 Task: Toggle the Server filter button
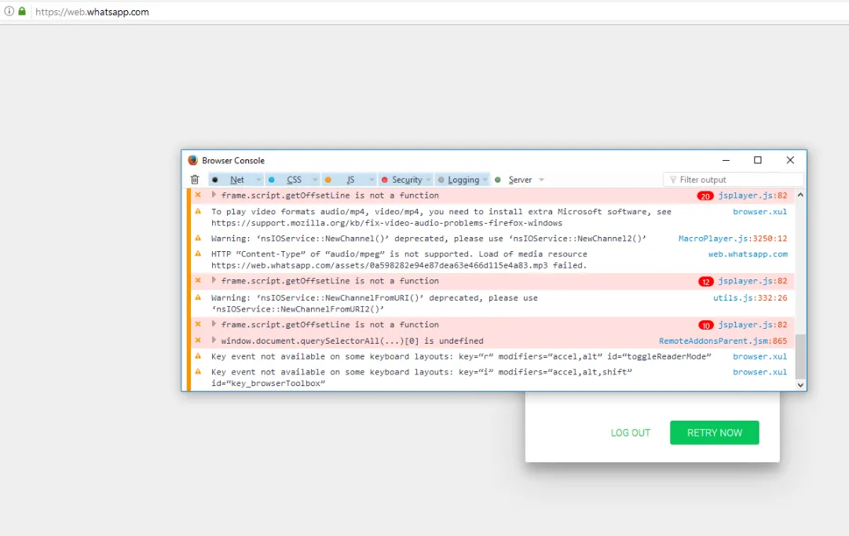(514, 180)
